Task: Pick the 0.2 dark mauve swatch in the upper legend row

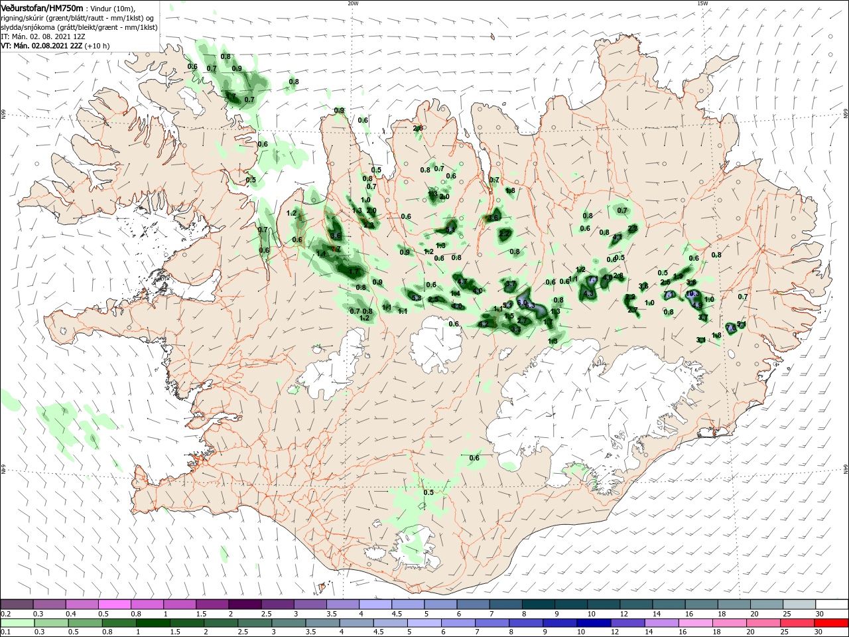Action: click(x=17, y=604)
